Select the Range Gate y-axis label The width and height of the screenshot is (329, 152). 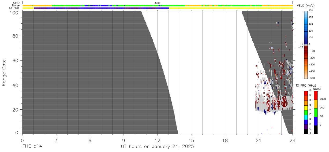(x=4, y=73)
